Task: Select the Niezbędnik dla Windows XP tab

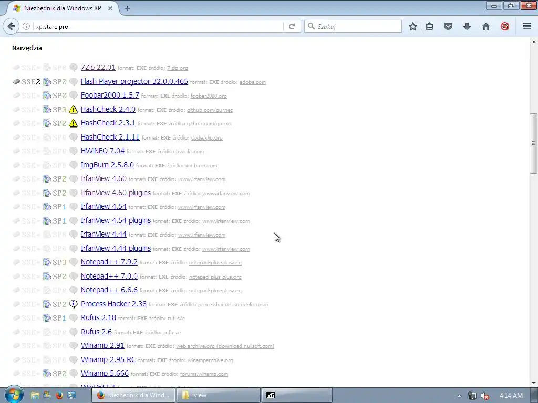Action: (x=63, y=8)
